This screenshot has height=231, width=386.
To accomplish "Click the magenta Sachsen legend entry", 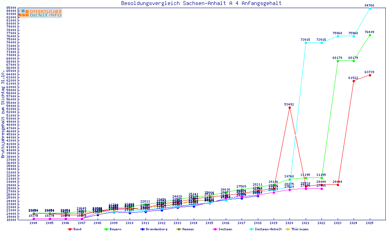I will tap(223, 229).
